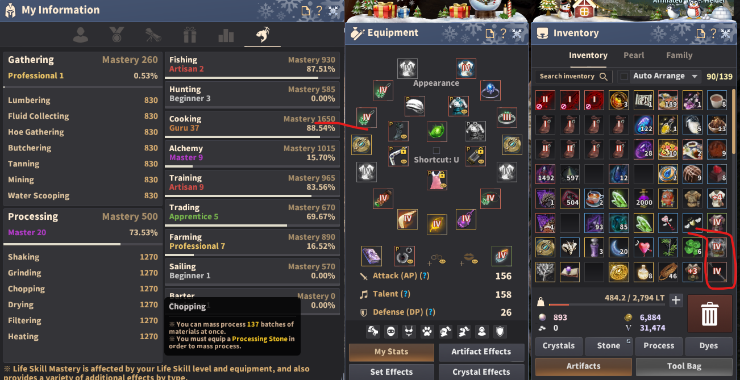Click the help question mark beside Attack (AP)
This screenshot has width=740, height=380.
[423, 276]
